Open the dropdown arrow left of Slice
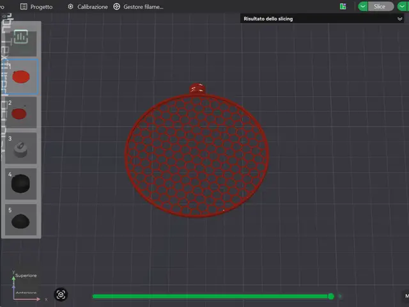Viewport: 409px width, 307px height. click(363, 6)
